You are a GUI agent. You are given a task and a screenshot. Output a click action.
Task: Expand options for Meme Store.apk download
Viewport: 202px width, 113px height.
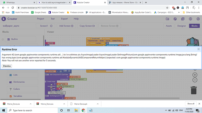click(x=98, y=104)
